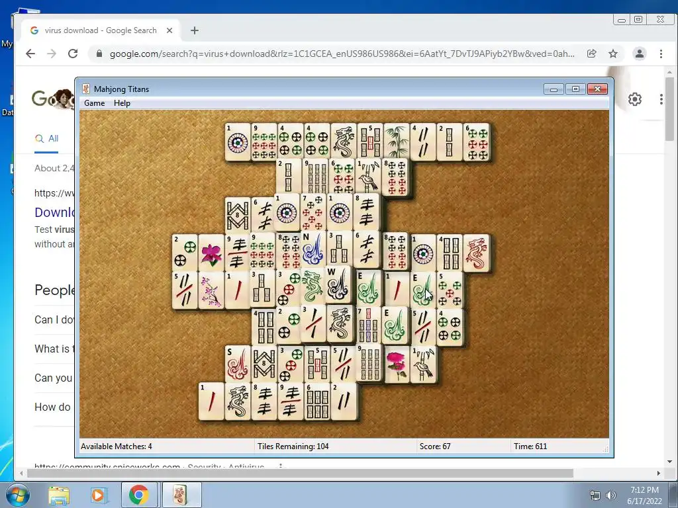Viewport: 678px width, 508px height.
Task: Select the All search results tab
Action: click(x=47, y=139)
